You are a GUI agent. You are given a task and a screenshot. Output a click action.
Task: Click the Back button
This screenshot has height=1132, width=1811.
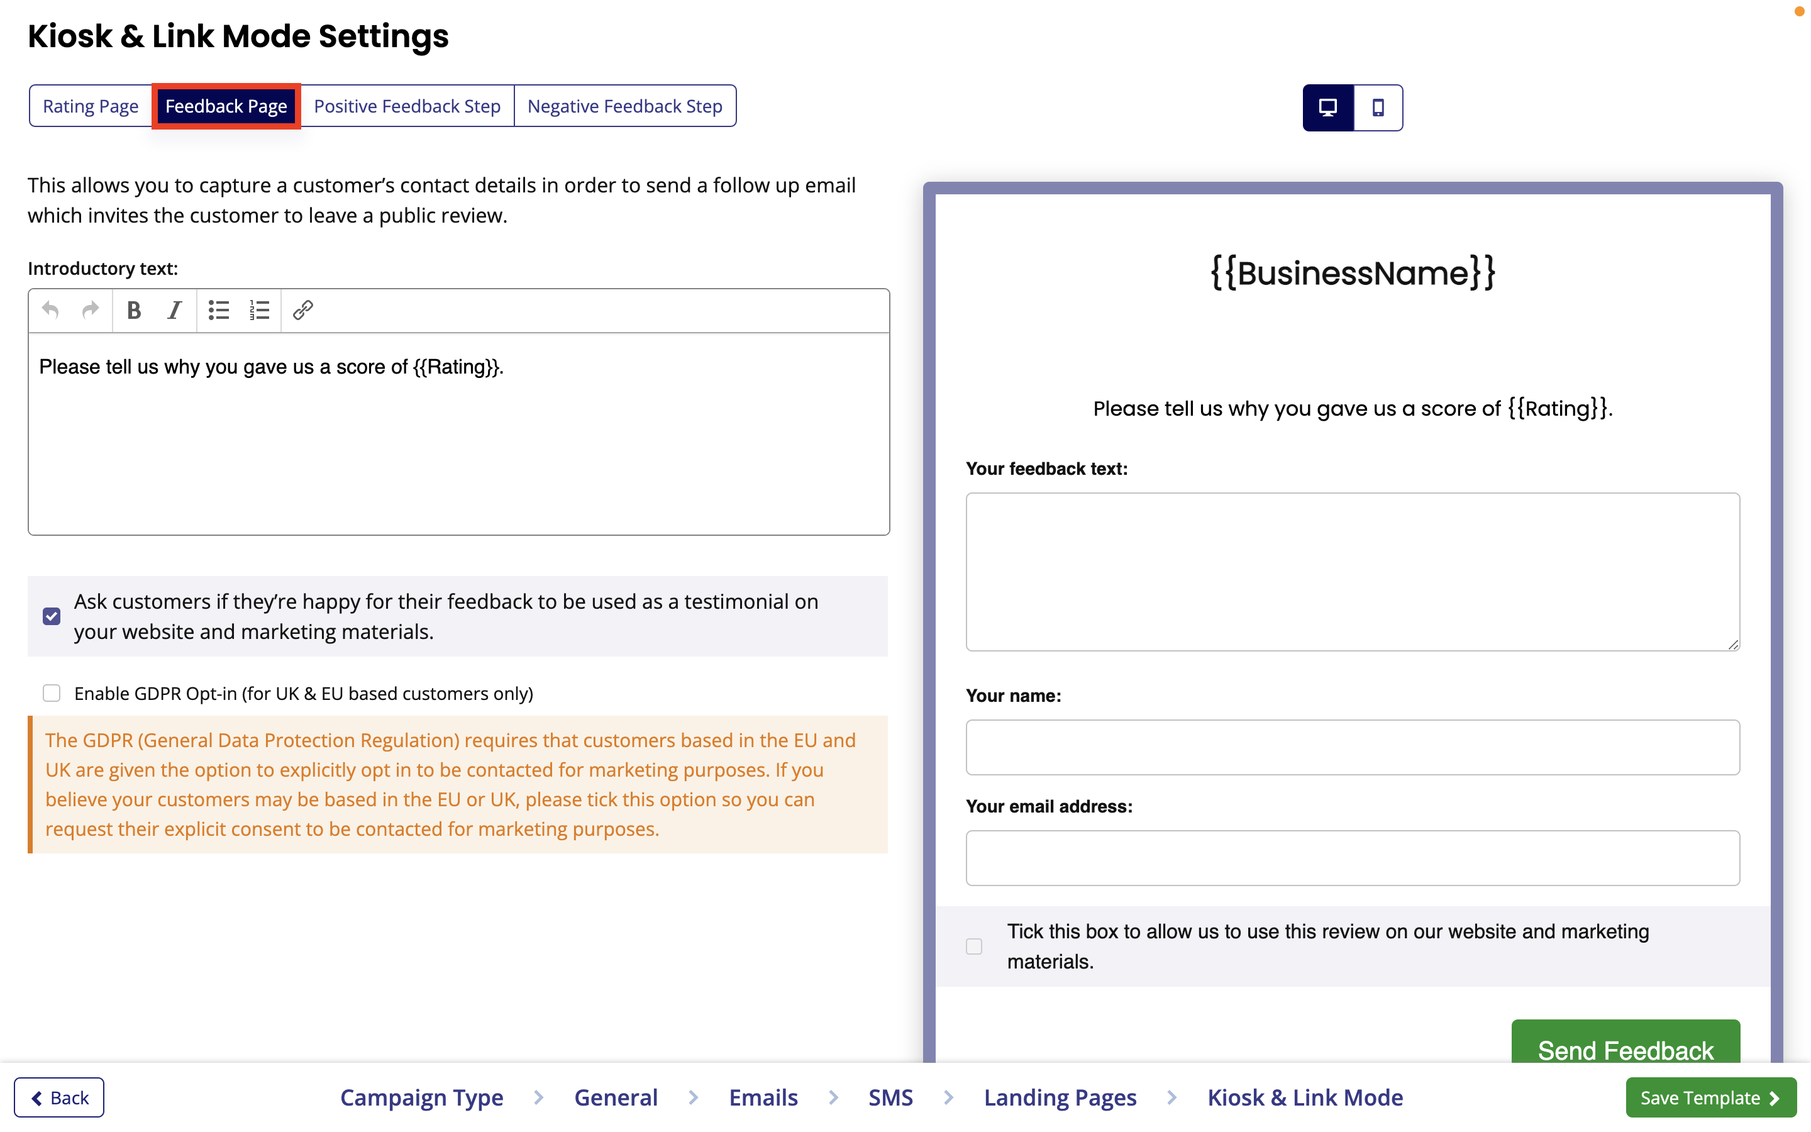point(59,1097)
